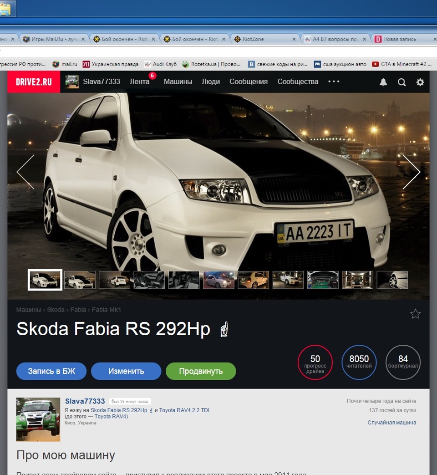The height and width of the screenshot is (475, 437).
Task: Open the Люди menu item
Action: click(211, 82)
